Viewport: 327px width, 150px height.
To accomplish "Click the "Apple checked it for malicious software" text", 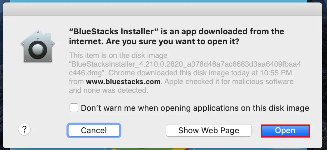I will pyautogui.click(x=229, y=82).
